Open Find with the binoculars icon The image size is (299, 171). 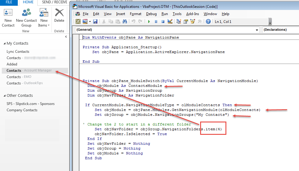click(125, 21)
